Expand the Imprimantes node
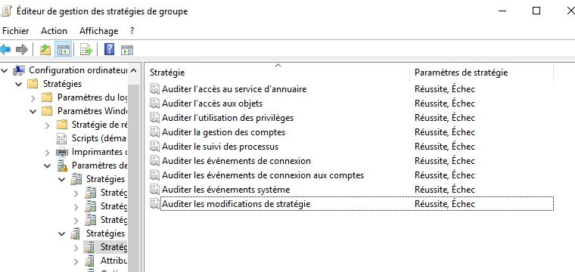Screen dimensions: 575x272 click(x=48, y=153)
